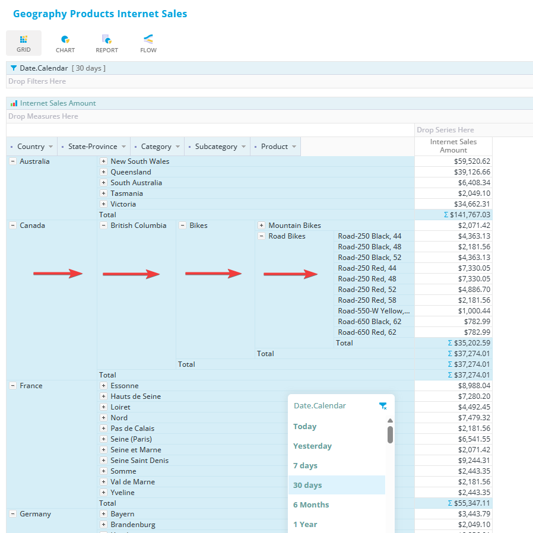This screenshot has width=533, height=533.
Task: Open the Report view icon
Action: tap(107, 39)
